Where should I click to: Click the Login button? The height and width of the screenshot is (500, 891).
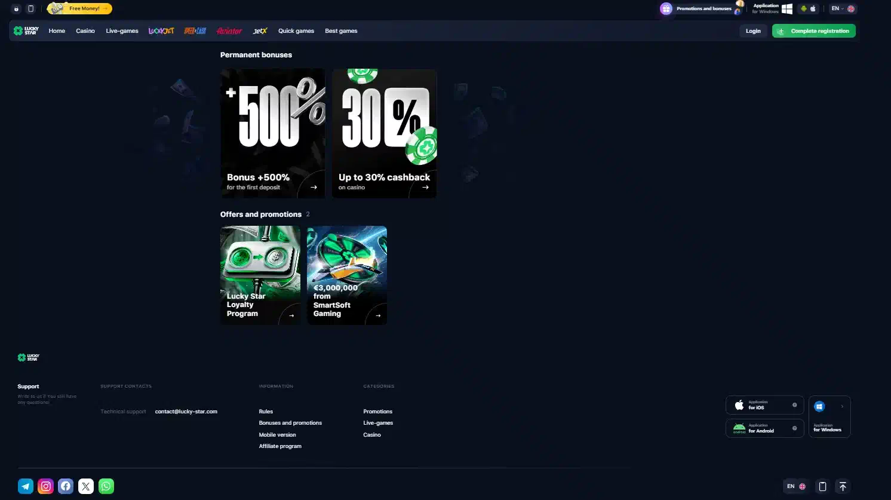753,31
